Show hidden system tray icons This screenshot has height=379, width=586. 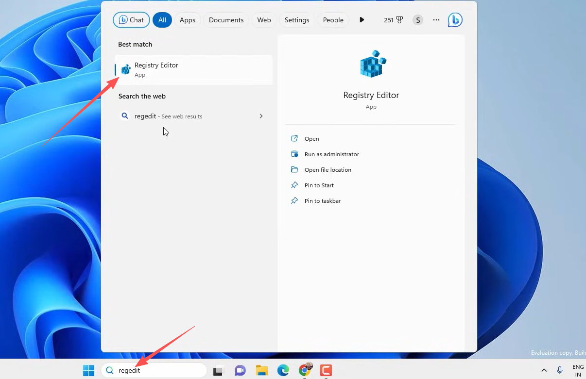tap(544, 370)
